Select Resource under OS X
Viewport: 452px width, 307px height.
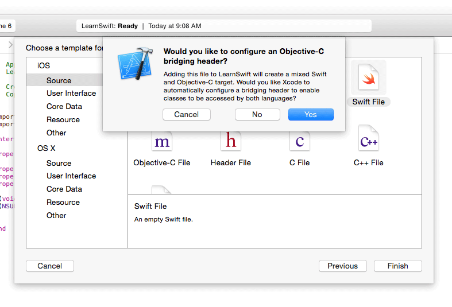coord(63,202)
